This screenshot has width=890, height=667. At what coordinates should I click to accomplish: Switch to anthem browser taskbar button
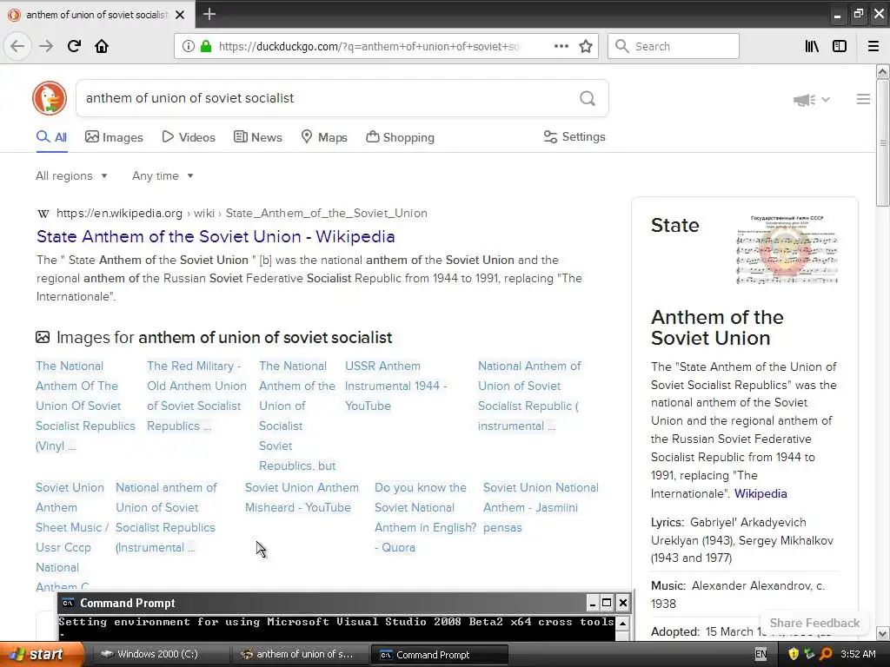click(x=299, y=654)
